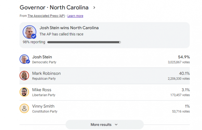Click Mark Robinson's 2,206,330 votes count
Image resolution: width=202 pixels, height=130 pixels.
coord(179,79)
